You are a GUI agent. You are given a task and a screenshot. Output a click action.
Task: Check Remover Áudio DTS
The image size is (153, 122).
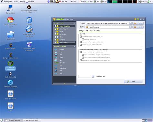[x=83, y=39]
